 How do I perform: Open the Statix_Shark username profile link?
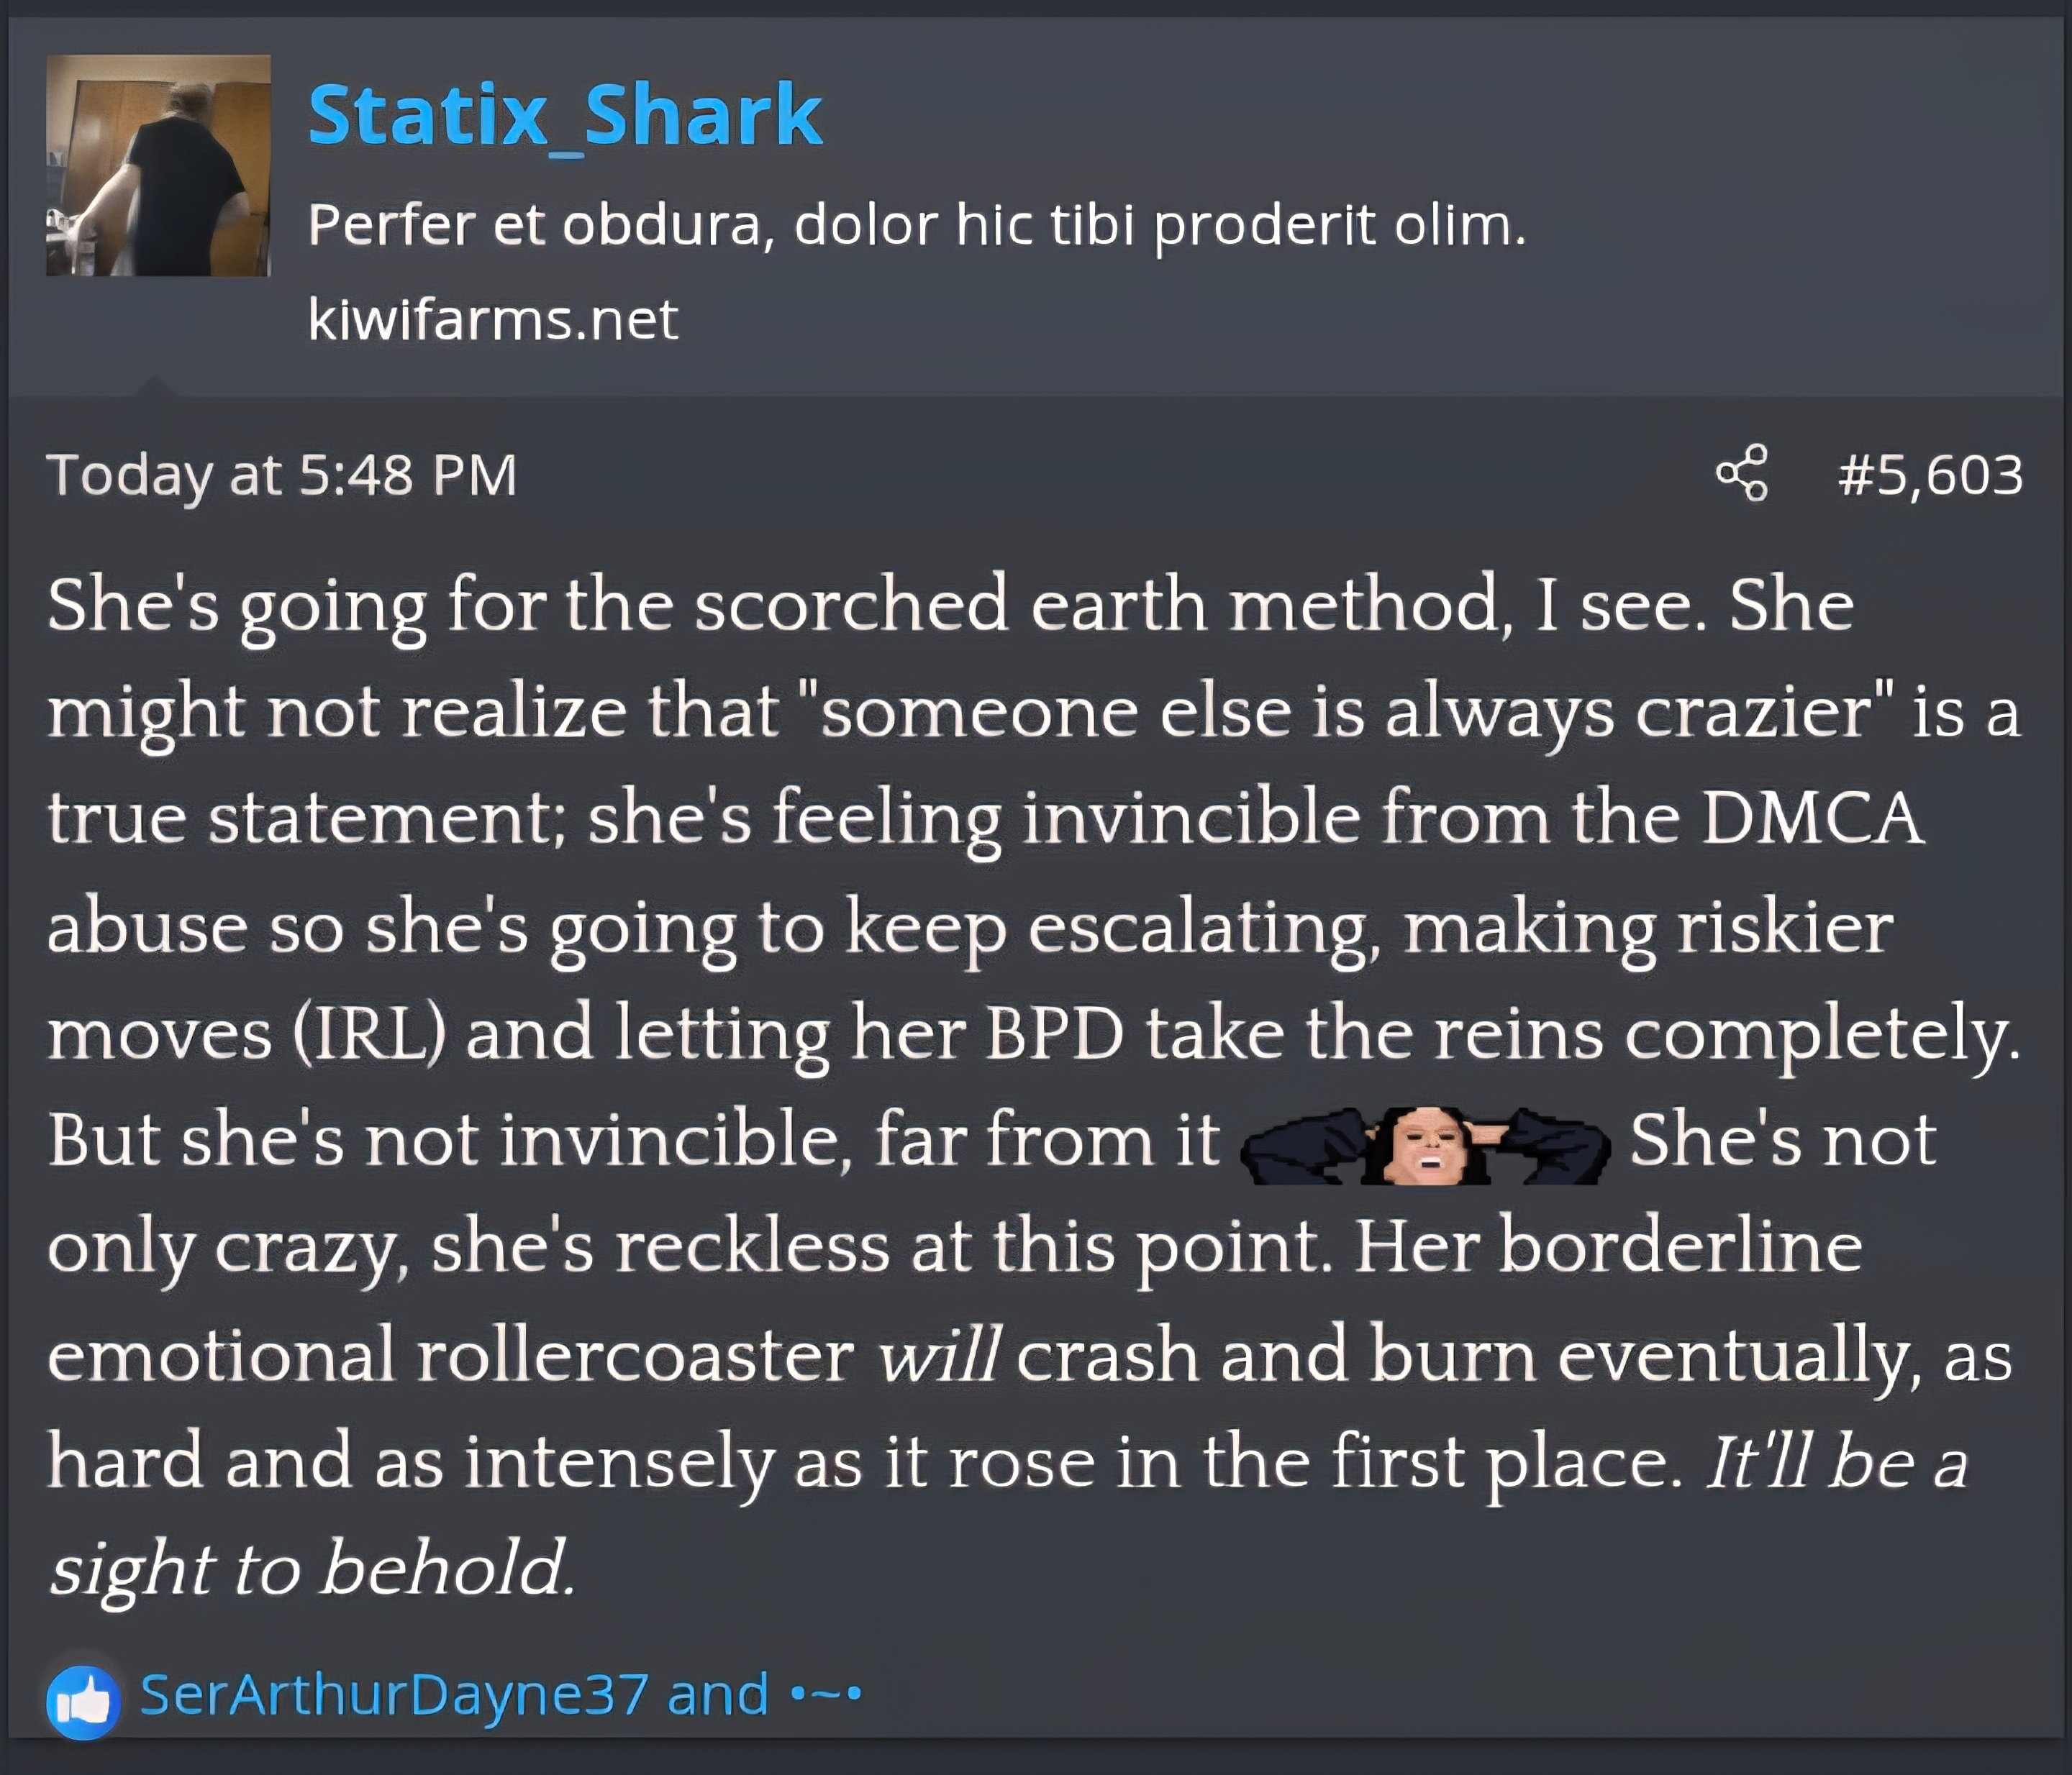tap(565, 115)
